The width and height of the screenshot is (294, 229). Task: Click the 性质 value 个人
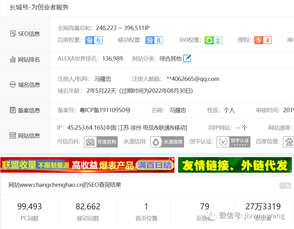pos(229,110)
